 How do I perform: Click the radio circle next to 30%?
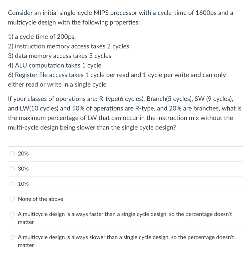pyautogui.click(x=12, y=169)
